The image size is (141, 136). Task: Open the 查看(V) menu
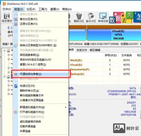click(x=55, y=9)
